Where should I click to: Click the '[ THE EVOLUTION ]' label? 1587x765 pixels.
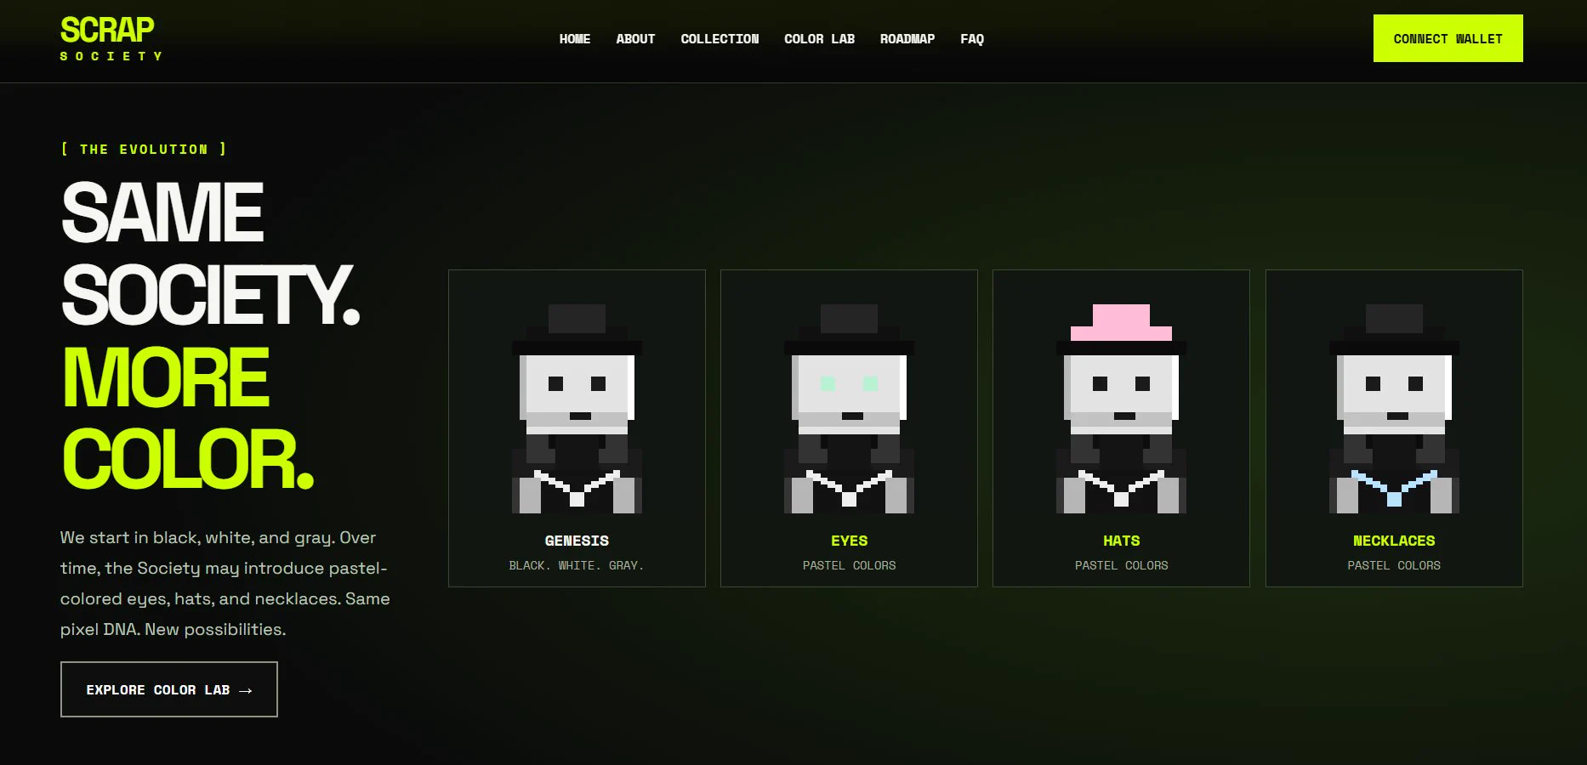(144, 149)
